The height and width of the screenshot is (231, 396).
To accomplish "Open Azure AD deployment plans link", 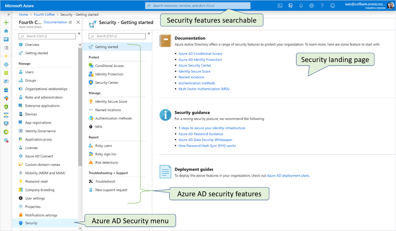I will coord(288,176).
